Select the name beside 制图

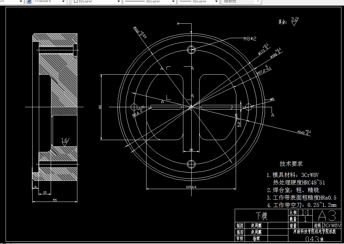click(x=256, y=226)
